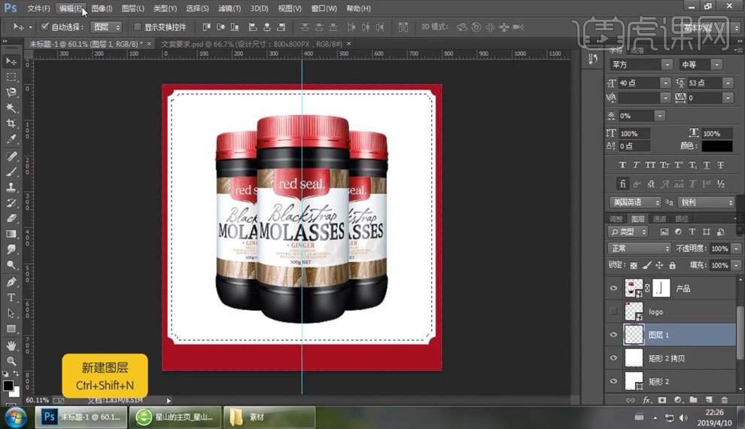Create a new group folder icon
Image resolution: width=745 pixels, height=429 pixels.
click(693, 400)
